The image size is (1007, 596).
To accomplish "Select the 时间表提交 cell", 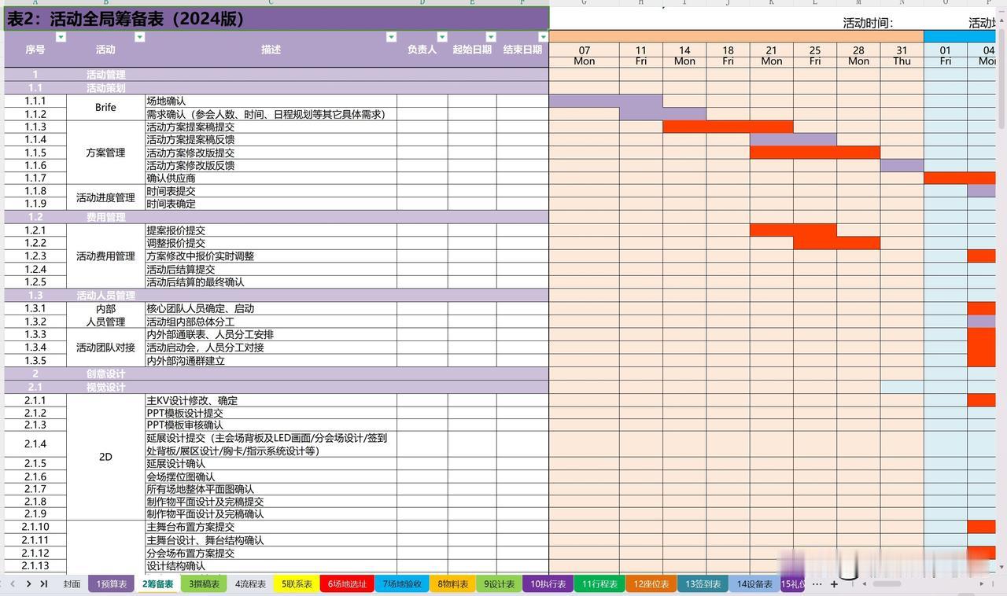I will click(x=271, y=191).
